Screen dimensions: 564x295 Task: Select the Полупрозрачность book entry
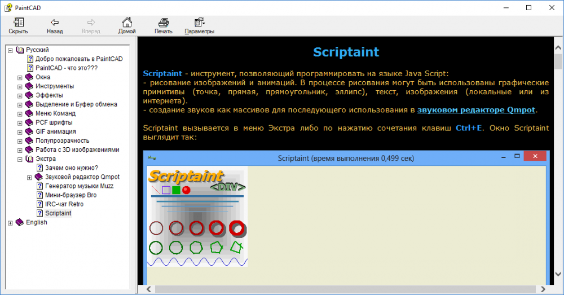[62, 140]
